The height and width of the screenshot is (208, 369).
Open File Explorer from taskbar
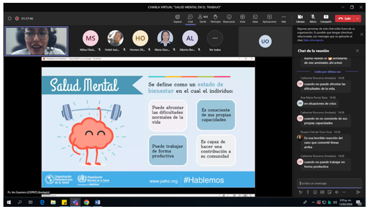(53, 202)
